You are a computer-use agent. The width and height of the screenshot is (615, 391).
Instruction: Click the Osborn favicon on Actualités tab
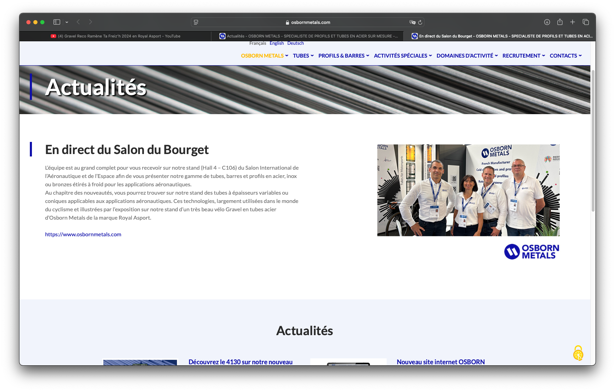tap(222, 36)
